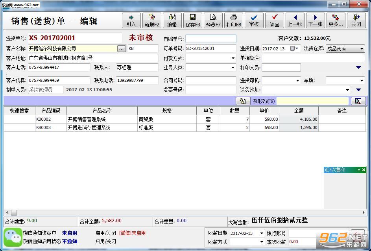Viewport: 371px width, 251px height.
Task: Click the horizontal scrollbar thumb
Action: 14,213
